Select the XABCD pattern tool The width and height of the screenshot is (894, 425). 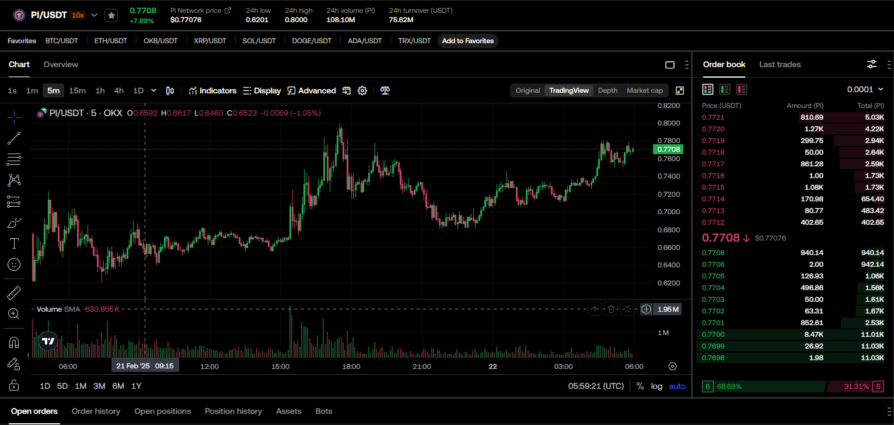point(14,180)
